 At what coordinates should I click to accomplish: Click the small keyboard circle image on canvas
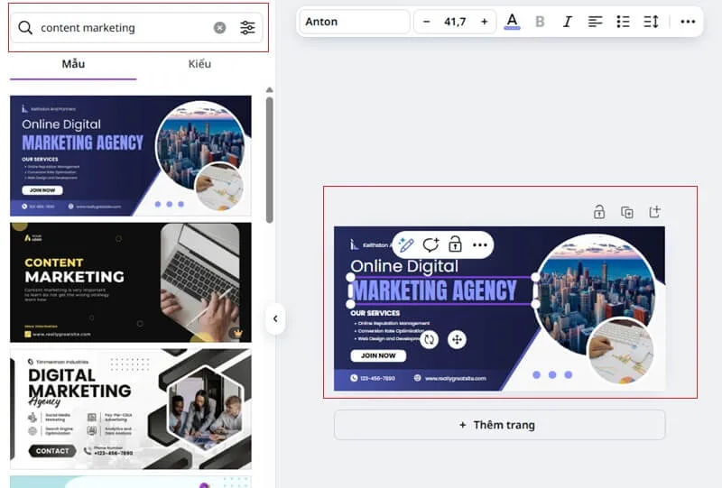coord(621,351)
